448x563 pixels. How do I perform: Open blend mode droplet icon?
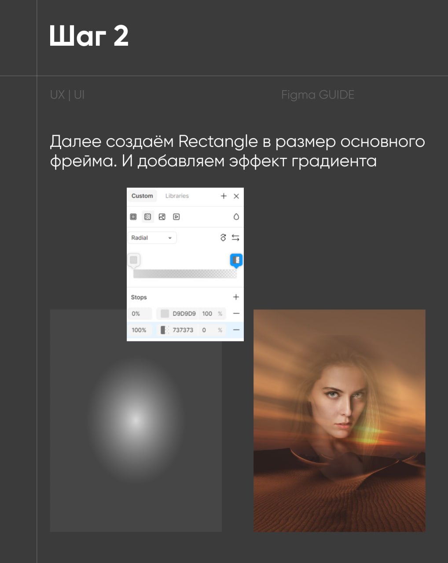coord(236,217)
